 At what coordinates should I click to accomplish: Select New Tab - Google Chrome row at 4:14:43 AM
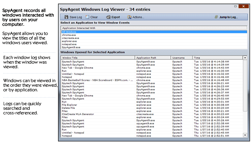(152, 68)
